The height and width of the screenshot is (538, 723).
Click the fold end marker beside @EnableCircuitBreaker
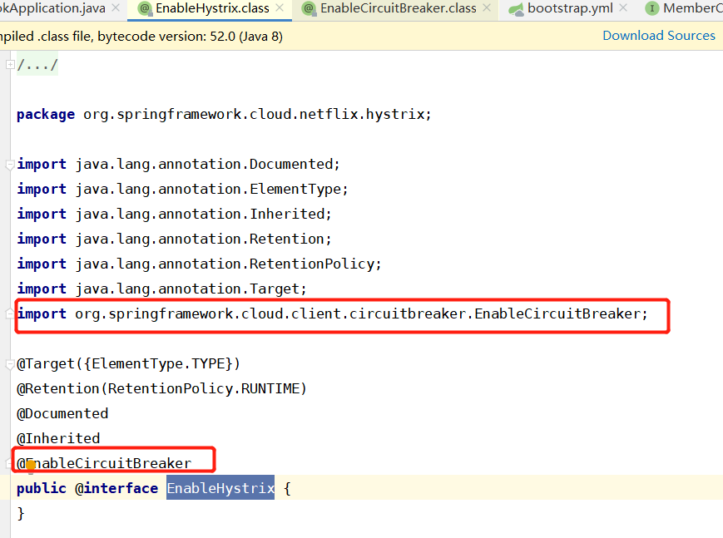pyautogui.click(x=10, y=463)
